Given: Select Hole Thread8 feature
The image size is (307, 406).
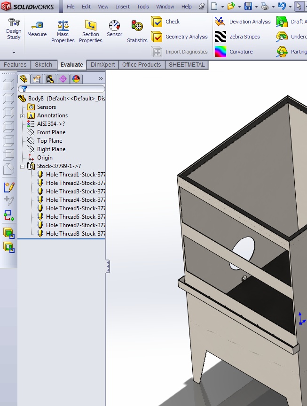Looking at the screenshot, I should coord(71,234).
